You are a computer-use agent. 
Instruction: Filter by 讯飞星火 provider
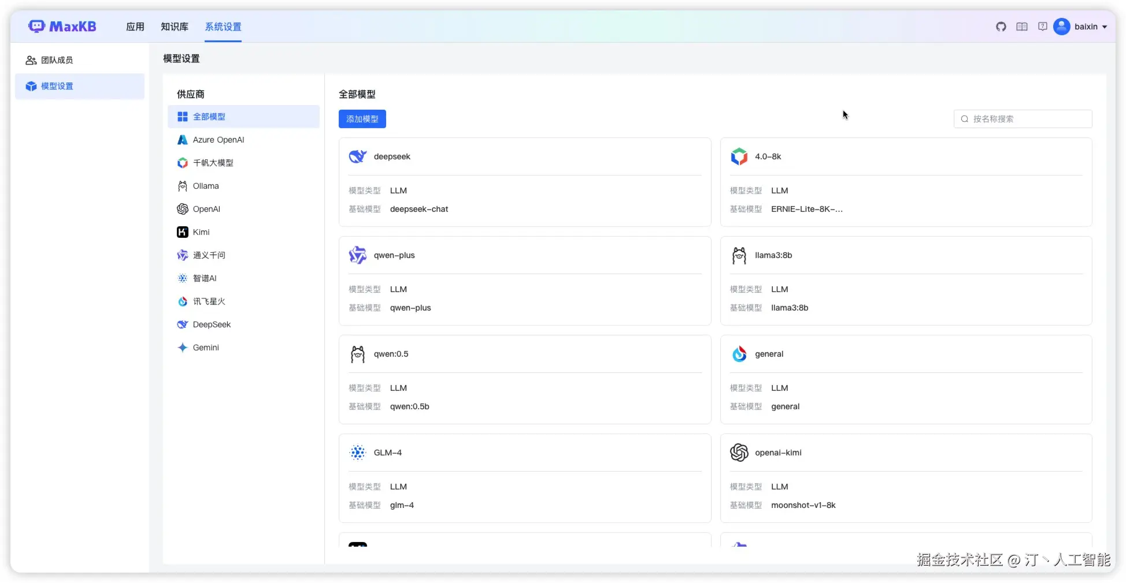243,301
